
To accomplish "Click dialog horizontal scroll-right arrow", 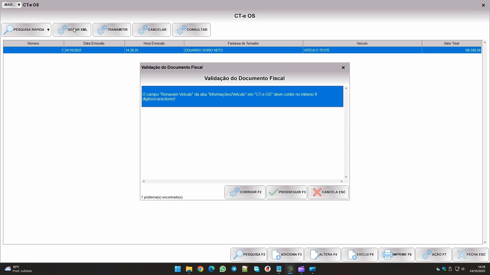I will (342, 181).
